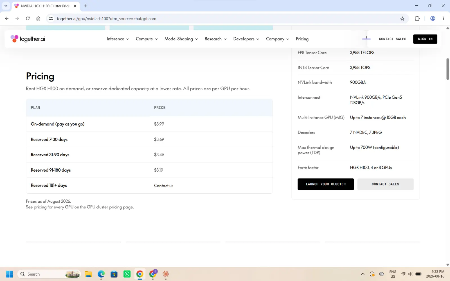
Task: Show hidden system tray icons
Action: point(363,274)
